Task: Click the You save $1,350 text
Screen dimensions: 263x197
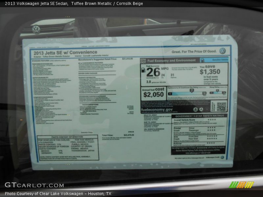Action: click(210, 70)
